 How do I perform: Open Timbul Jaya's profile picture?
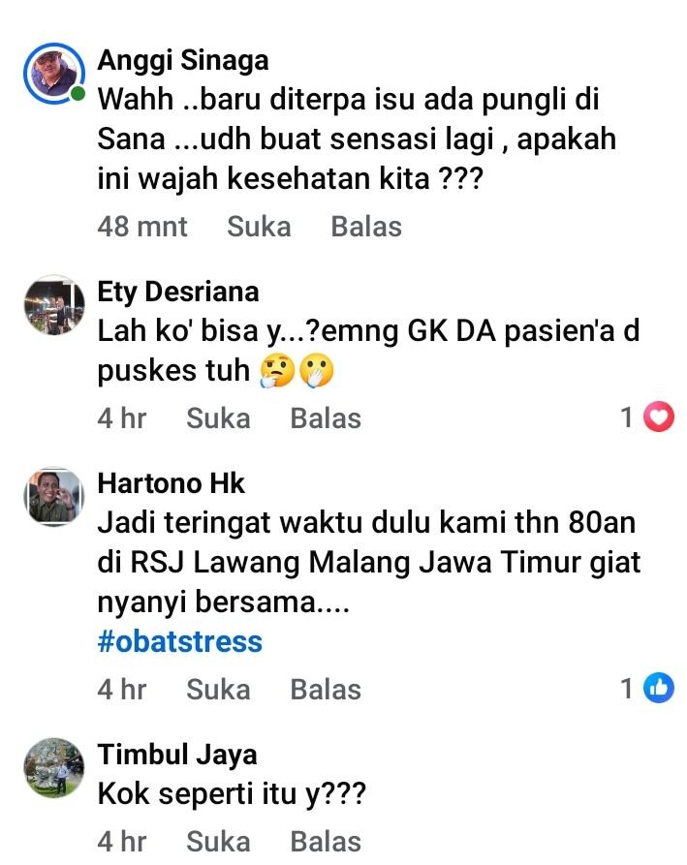pyautogui.click(x=54, y=768)
